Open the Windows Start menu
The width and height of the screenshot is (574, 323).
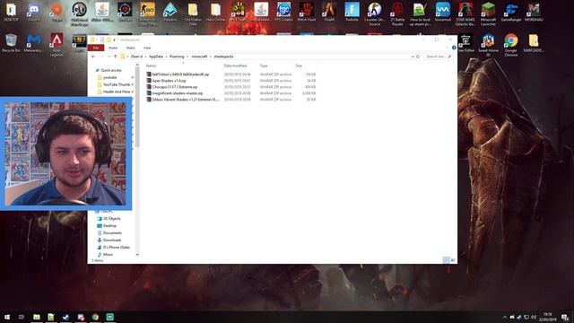[x=7, y=317]
